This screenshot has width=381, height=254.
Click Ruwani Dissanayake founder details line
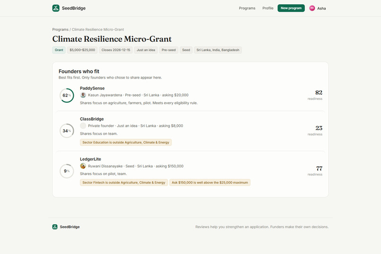[x=136, y=166]
